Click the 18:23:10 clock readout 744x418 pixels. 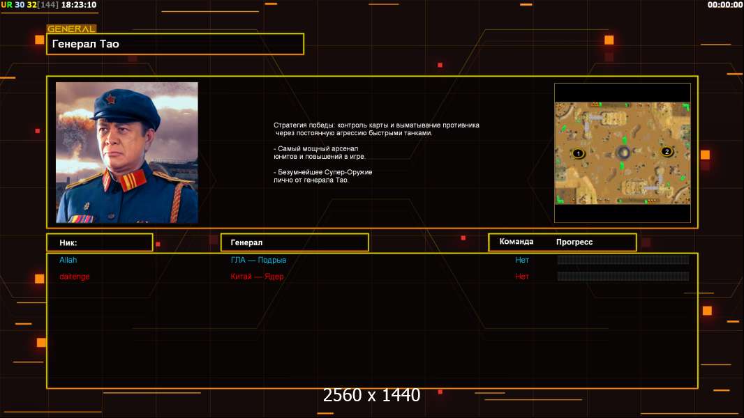point(79,5)
